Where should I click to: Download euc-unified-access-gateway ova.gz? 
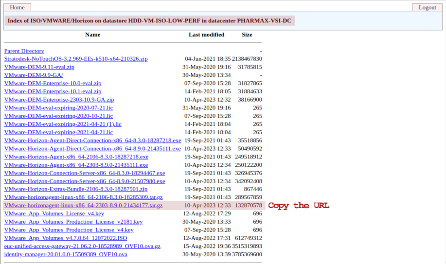[x=82, y=246]
